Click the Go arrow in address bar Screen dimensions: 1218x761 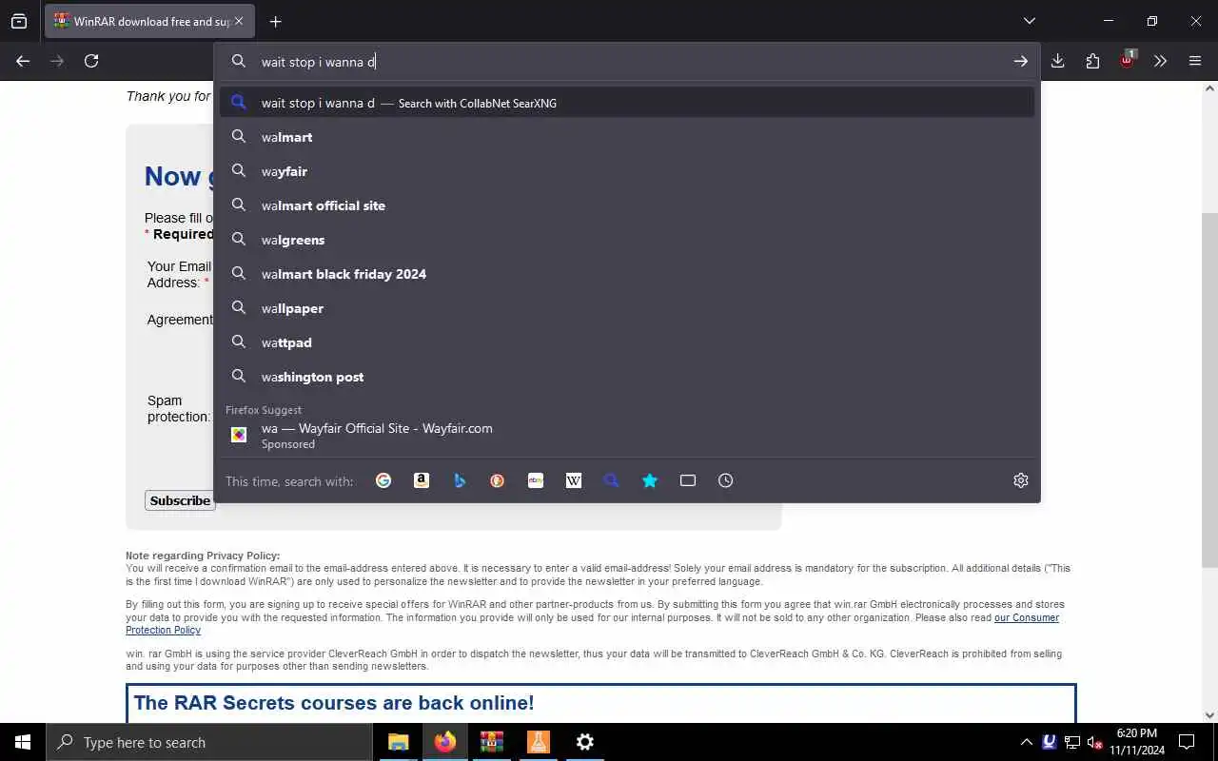(x=1020, y=62)
